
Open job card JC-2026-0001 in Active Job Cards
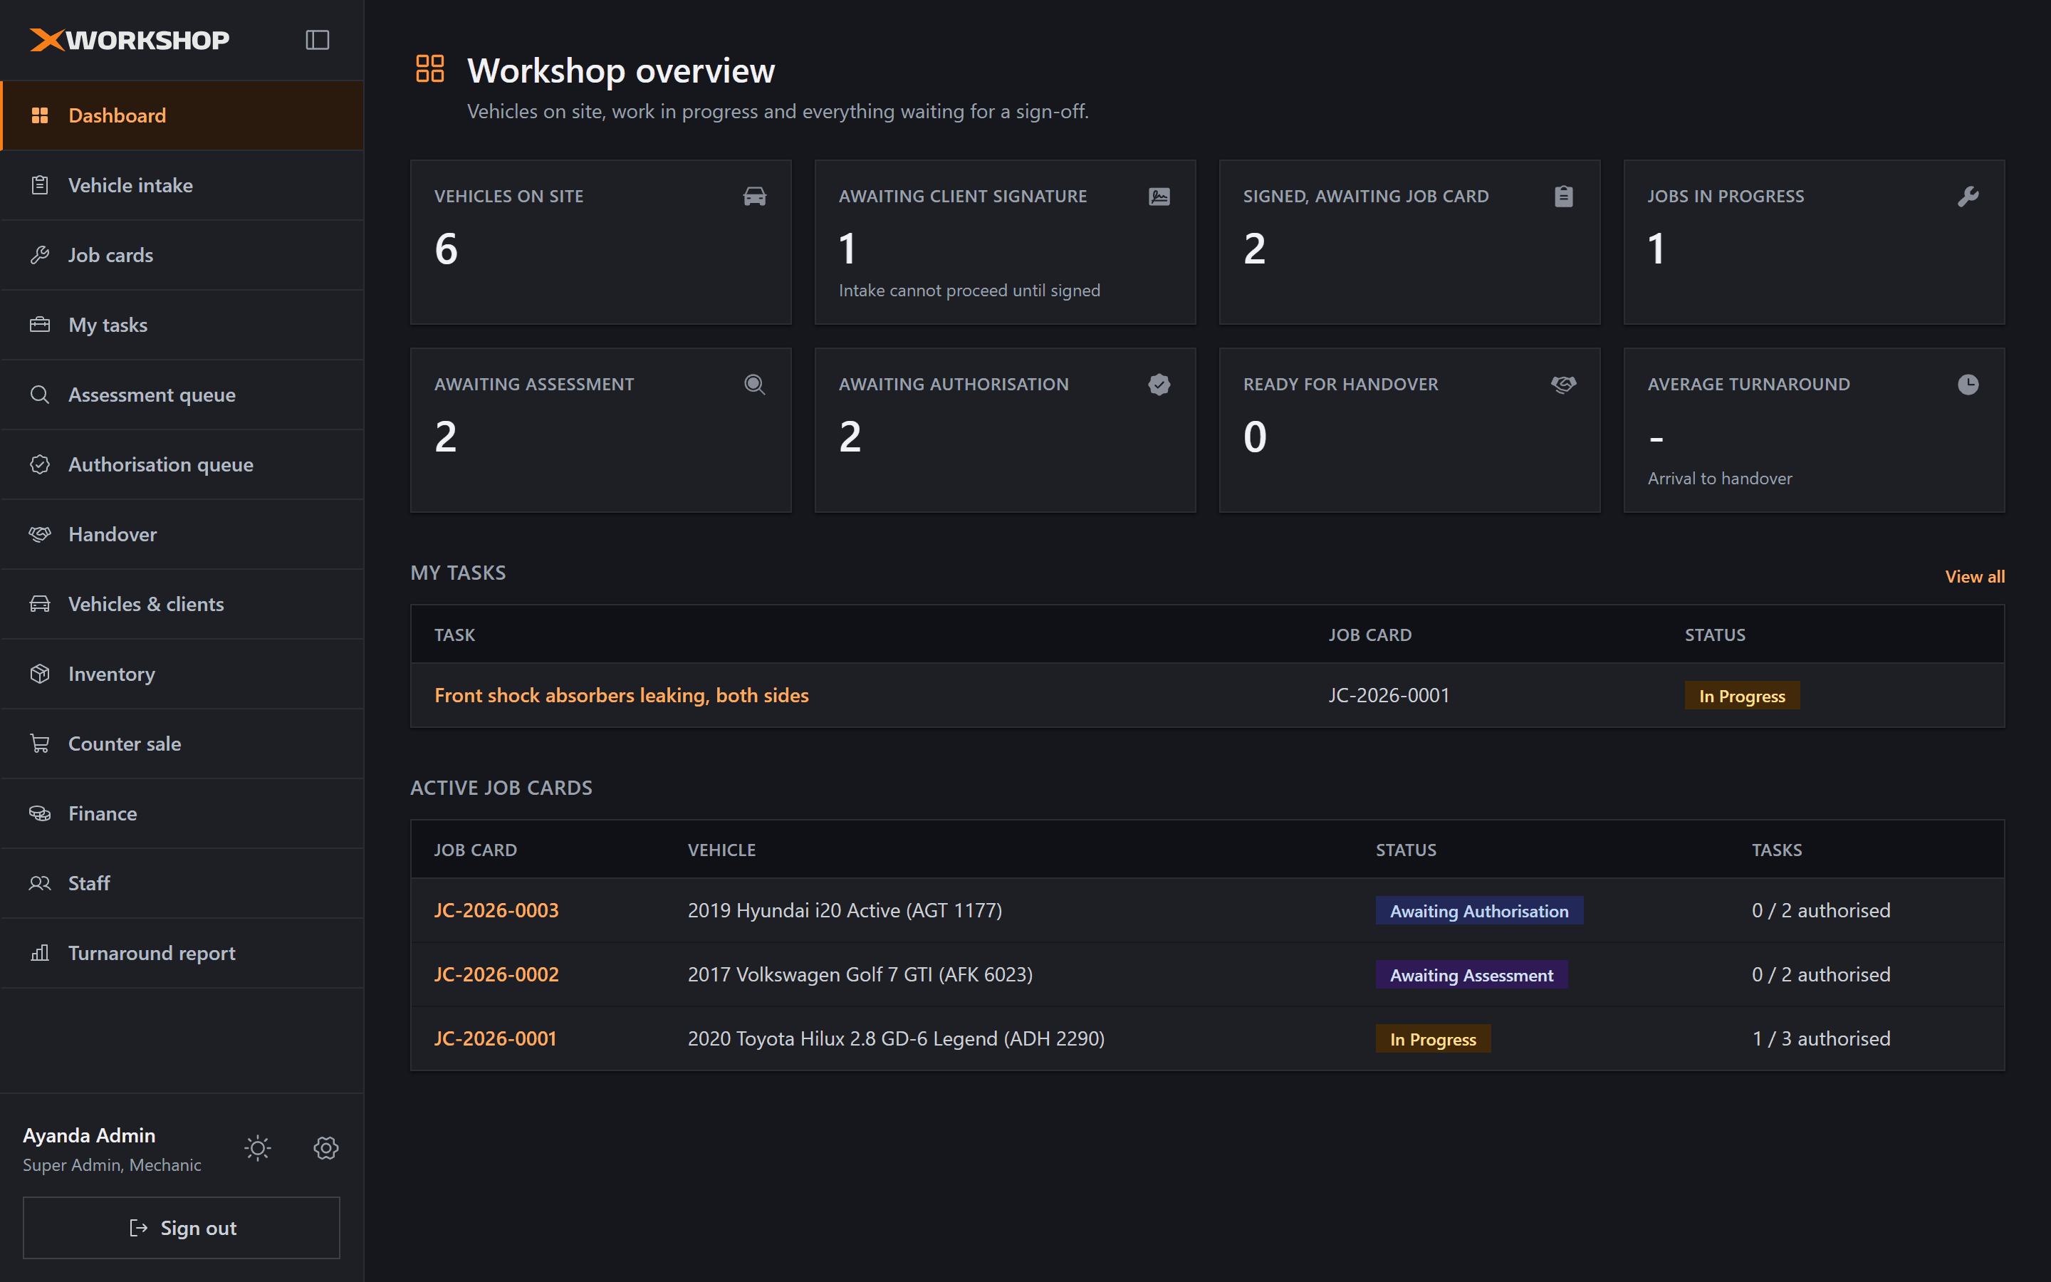click(495, 1038)
